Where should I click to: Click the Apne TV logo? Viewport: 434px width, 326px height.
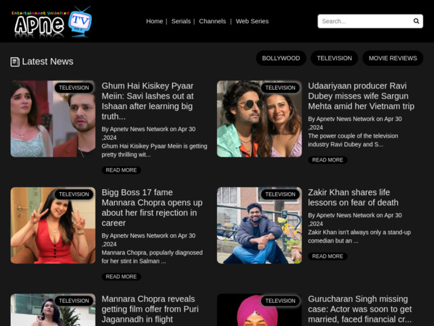[52, 22]
